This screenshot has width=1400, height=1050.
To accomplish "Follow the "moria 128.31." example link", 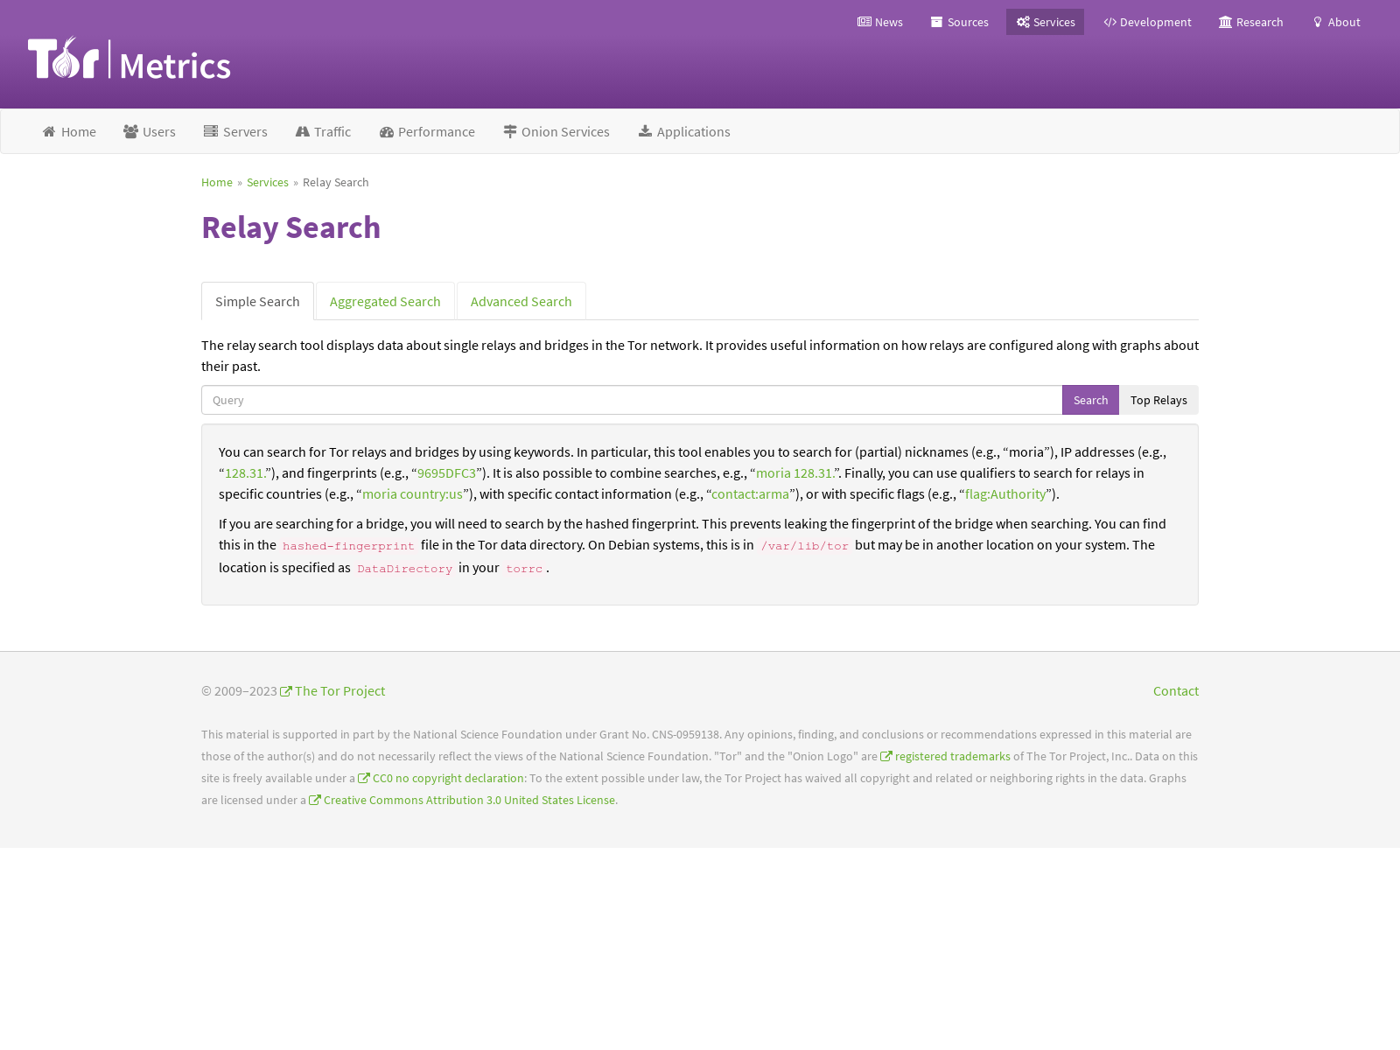I will click(x=794, y=472).
